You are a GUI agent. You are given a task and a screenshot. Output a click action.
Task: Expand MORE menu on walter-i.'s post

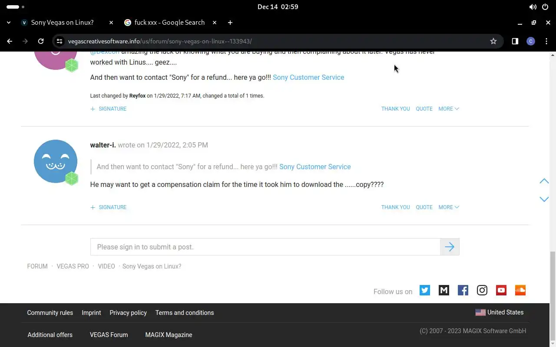pos(449,207)
